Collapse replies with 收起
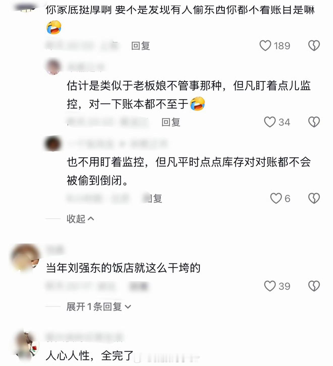This screenshot has width=333, height=366. click(x=80, y=219)
